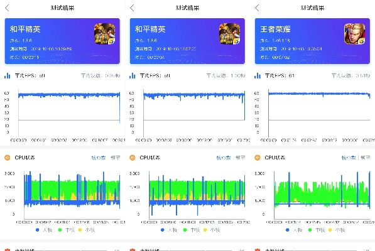The image size is (375, 251).
Task: Toggle 大核 legend in 00:20:11 和平精英 CPU chart
Action: click(44, 230)
